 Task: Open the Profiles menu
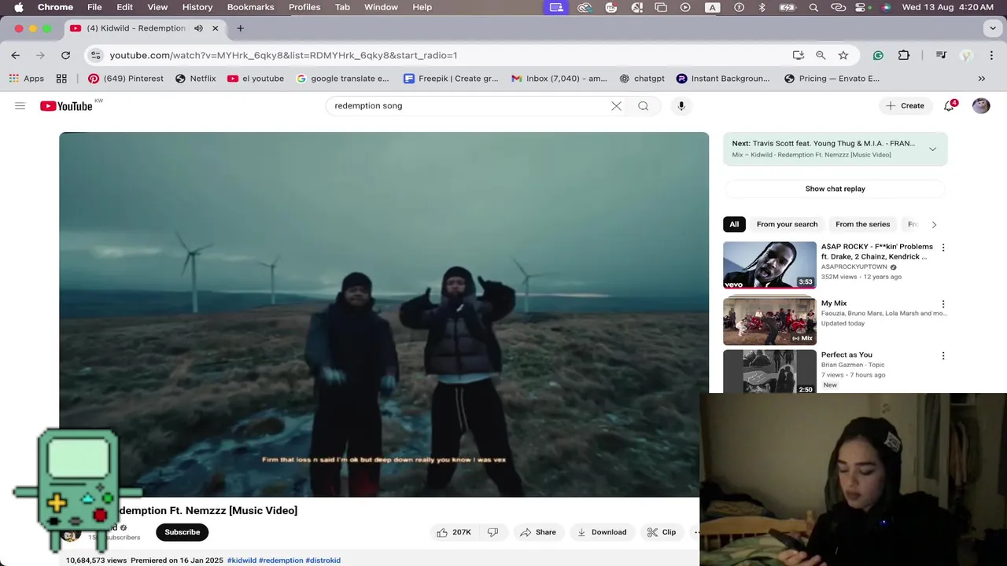coord(304,7)
